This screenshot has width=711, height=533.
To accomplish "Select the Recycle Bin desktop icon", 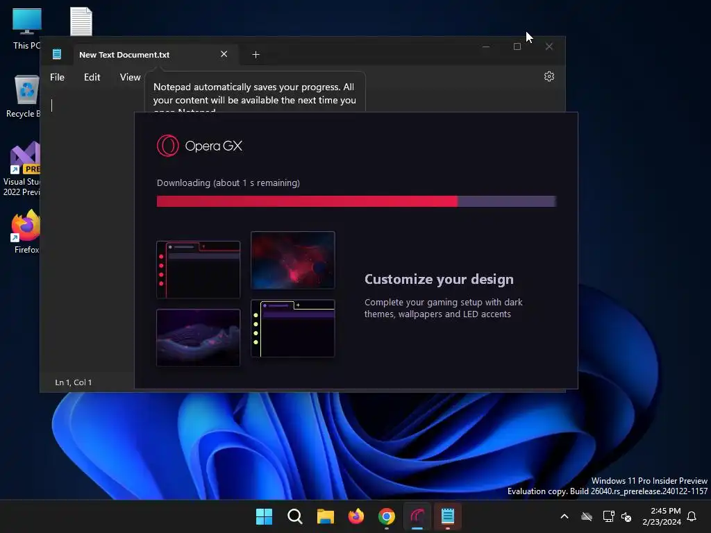I will click(24, 96).
